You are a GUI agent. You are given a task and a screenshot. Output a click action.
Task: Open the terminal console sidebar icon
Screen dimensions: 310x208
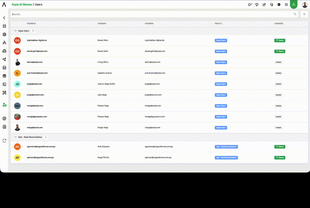(x=4, y=84)
